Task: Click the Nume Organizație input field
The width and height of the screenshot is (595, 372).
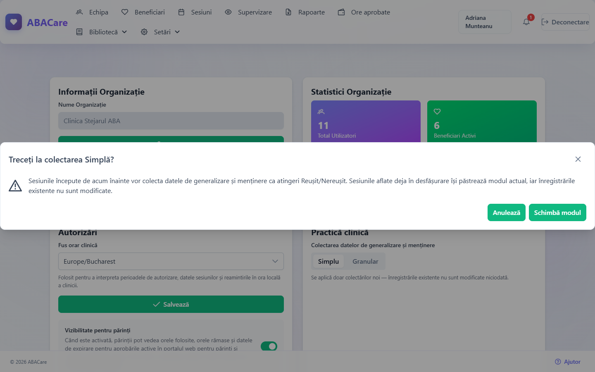Action: (171, 121)
